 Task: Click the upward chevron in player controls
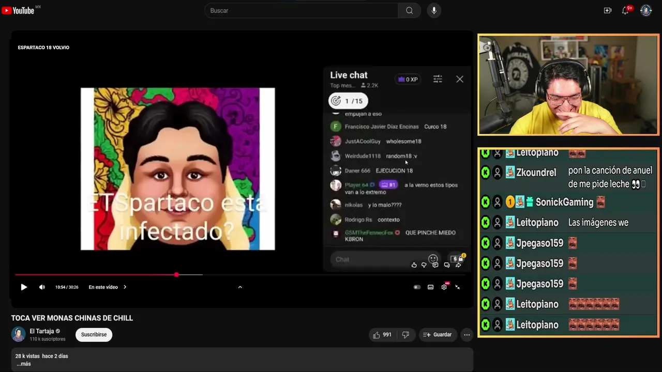(240, 287)
